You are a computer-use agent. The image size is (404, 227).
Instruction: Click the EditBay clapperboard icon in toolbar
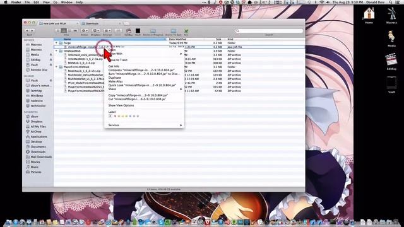coord(128,31)
